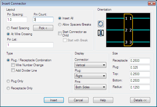Click the Pin Spacing input field
157x107 pixels.
[17, 20]
